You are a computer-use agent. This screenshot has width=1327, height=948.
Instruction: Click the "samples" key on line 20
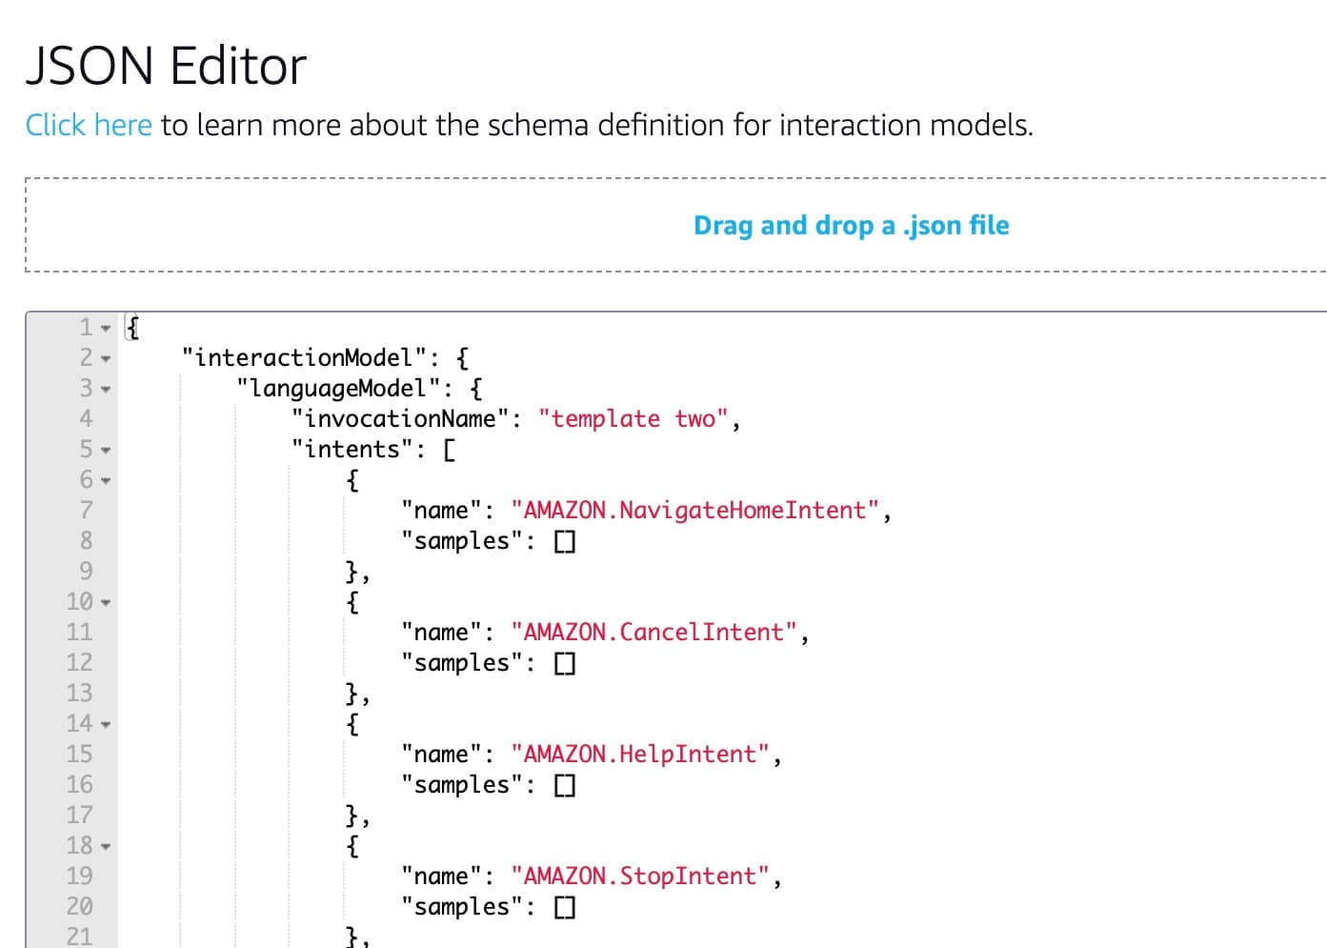(461, 907)
